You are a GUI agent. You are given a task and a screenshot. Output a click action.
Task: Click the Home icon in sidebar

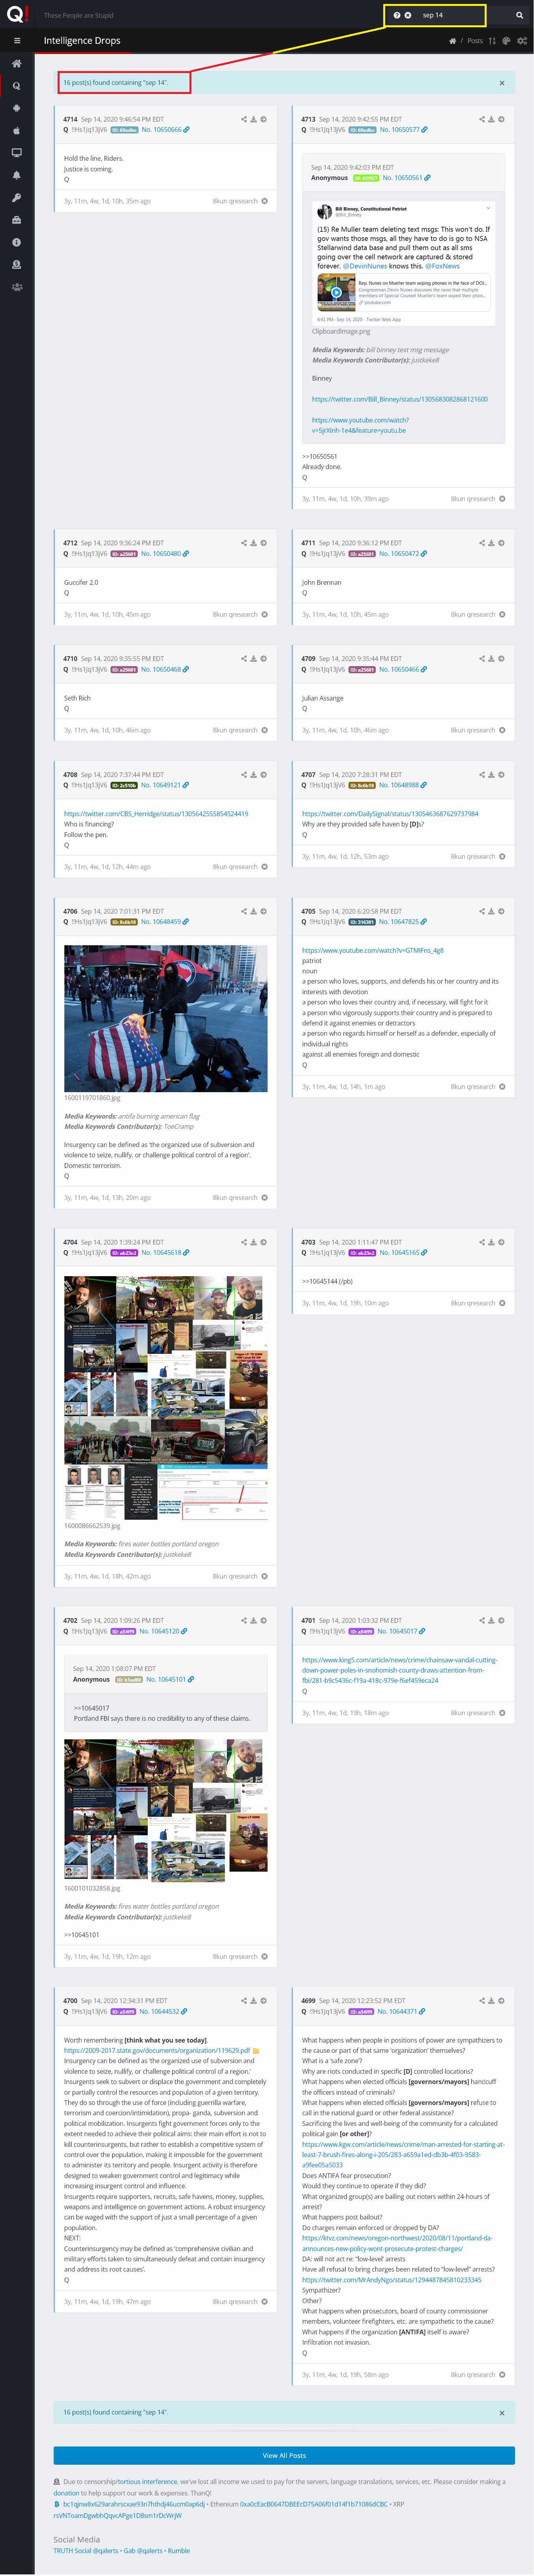16,63
